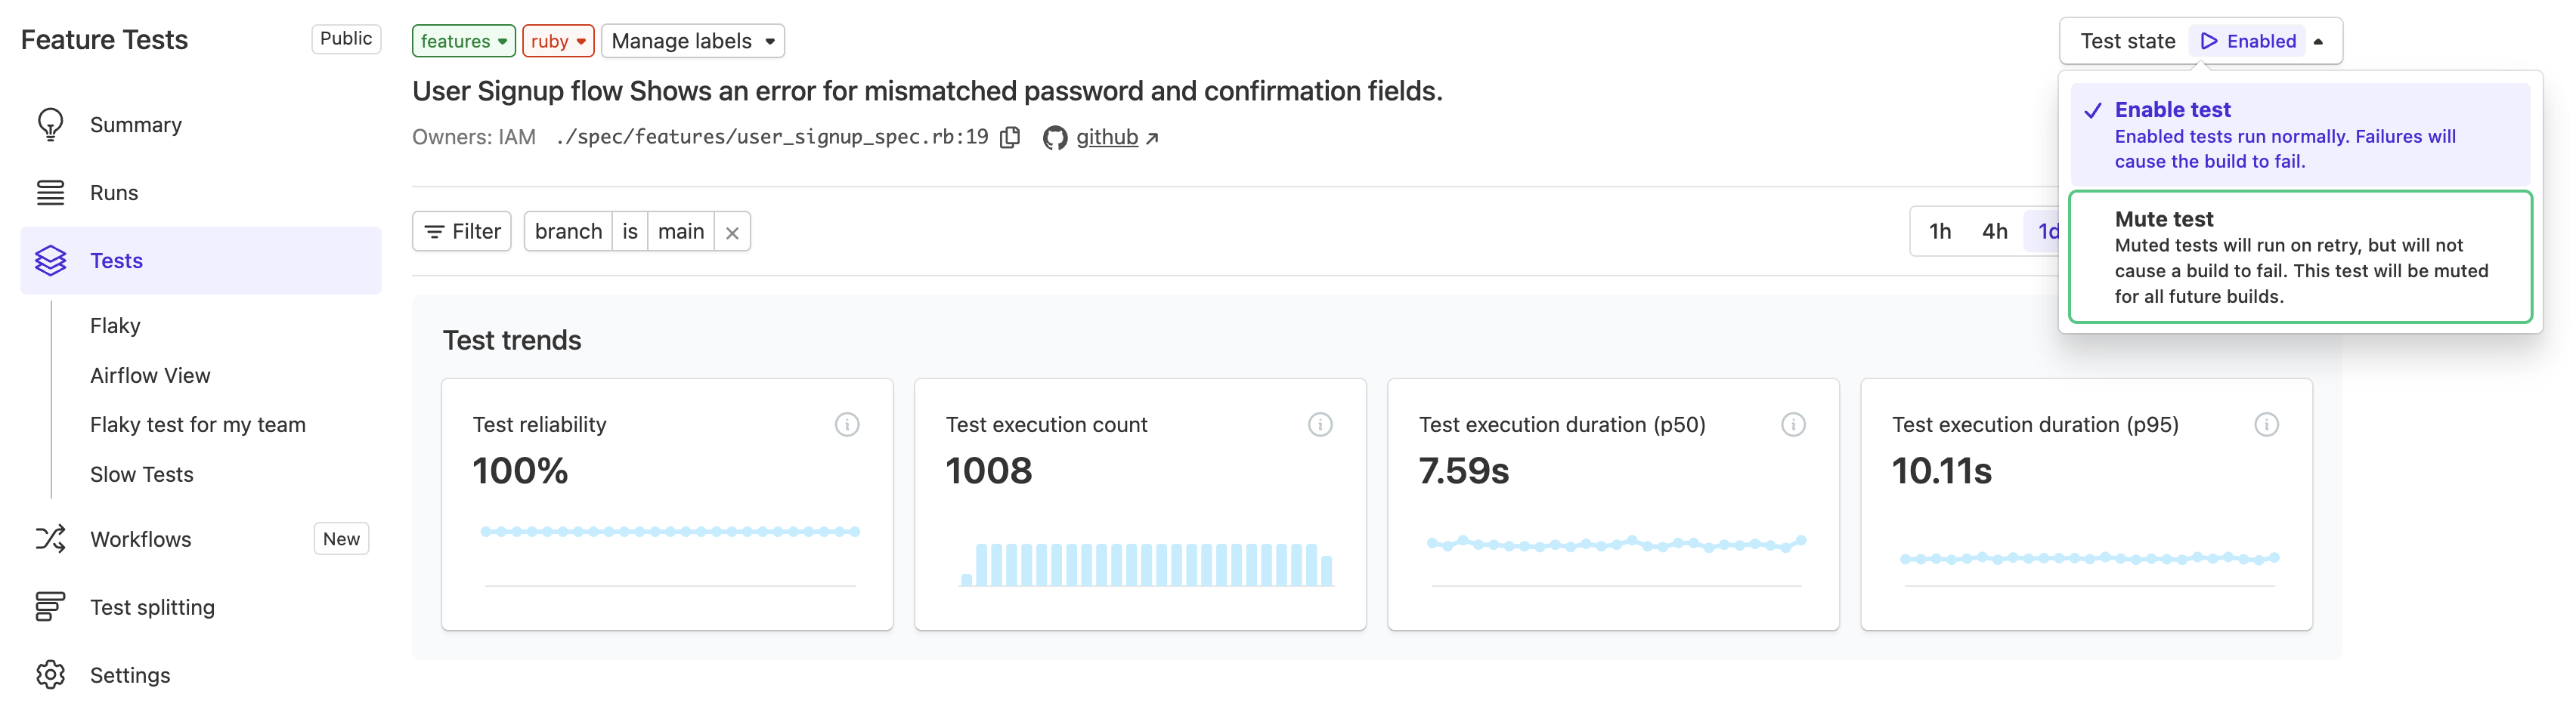Show info for Test reliability card

[x=846, y=425]
